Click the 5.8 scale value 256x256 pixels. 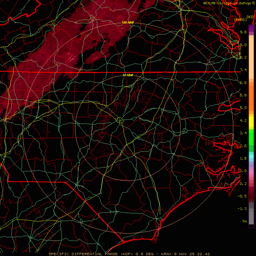pyautogui.click(x=243, y=95)
